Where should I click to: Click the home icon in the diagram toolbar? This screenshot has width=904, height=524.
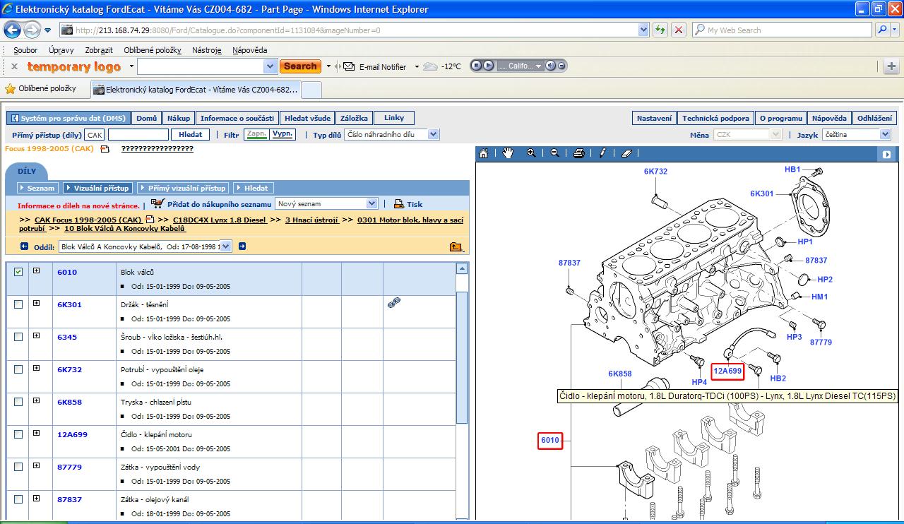484,153
